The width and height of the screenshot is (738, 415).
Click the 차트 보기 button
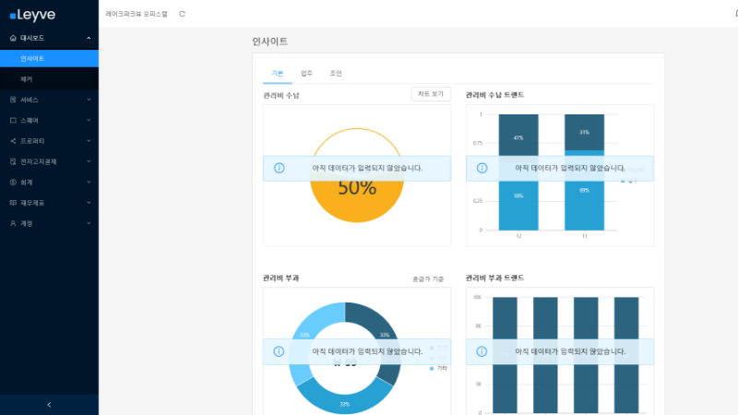(x=431, y=94)
